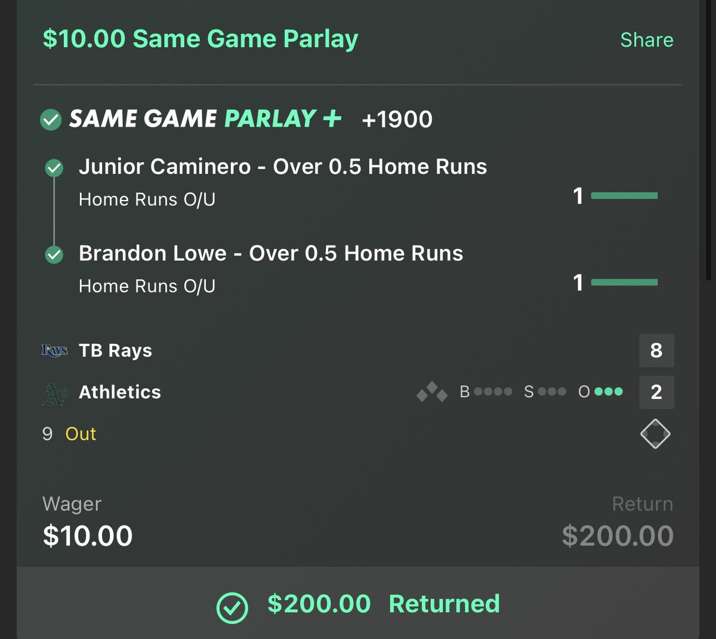Click the Same Game Parlay won checkmark

[x=51, y=119]
